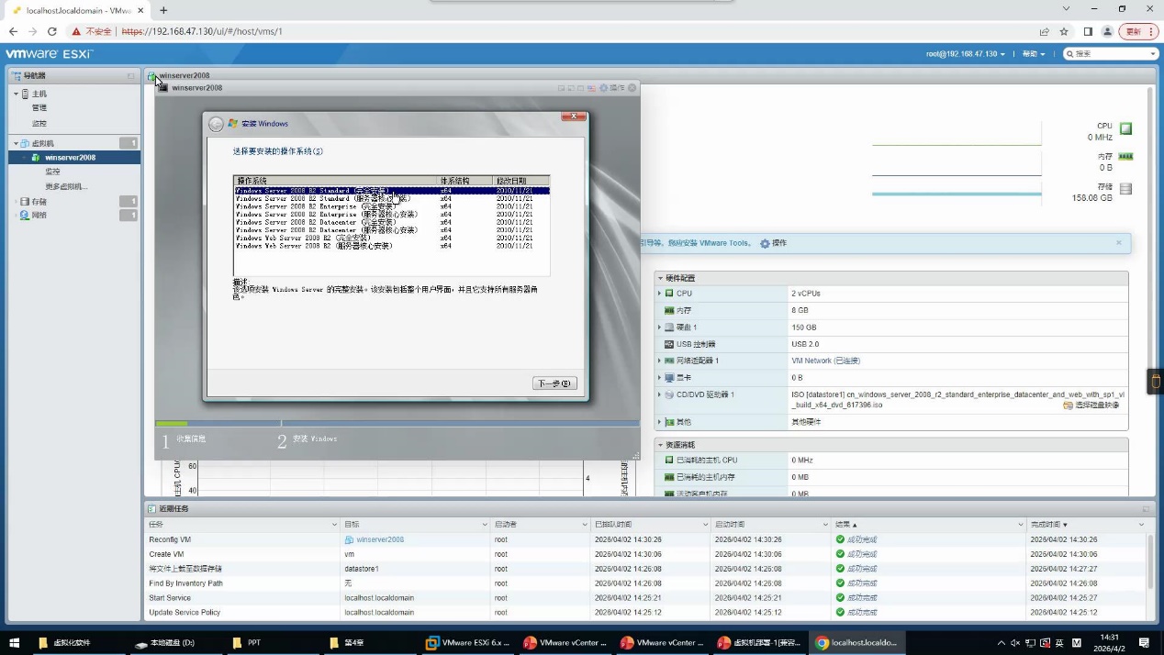
Task: Click the 存储 storage icon in navigator
Action: point(25,201)
